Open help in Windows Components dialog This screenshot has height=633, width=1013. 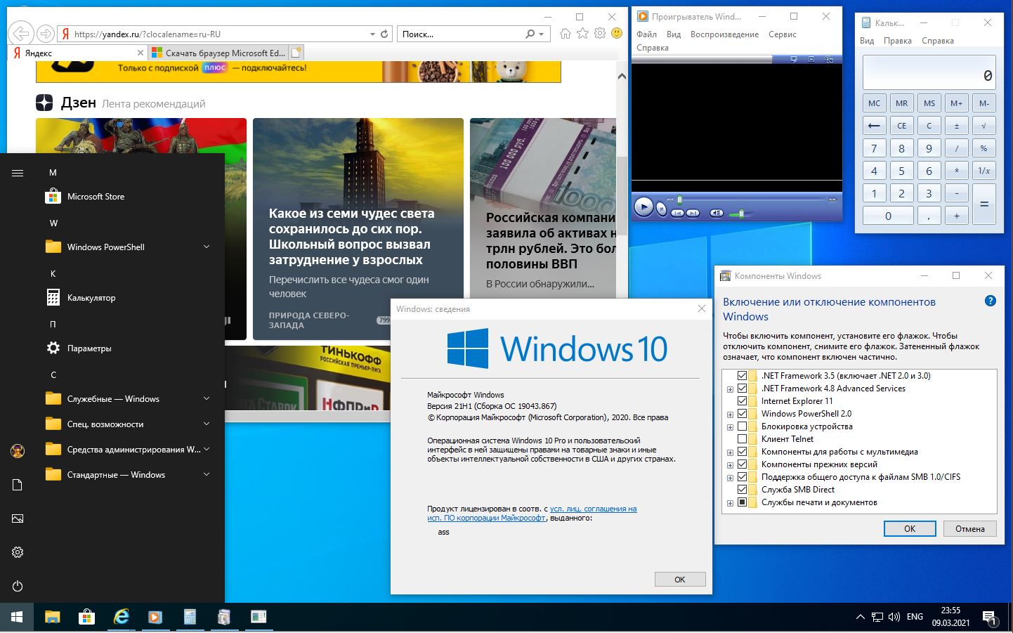990,301
